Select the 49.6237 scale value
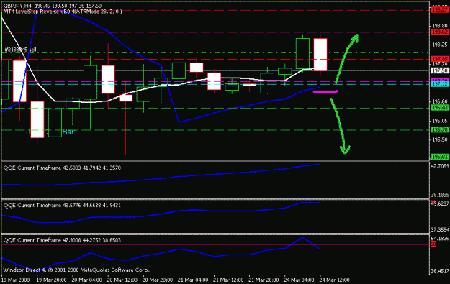This screenshot has height=284, width=450. [x=440, y=203]
